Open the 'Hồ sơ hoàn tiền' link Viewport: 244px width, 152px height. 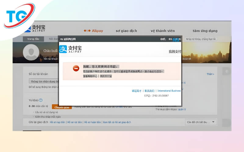tap(92, 122)
